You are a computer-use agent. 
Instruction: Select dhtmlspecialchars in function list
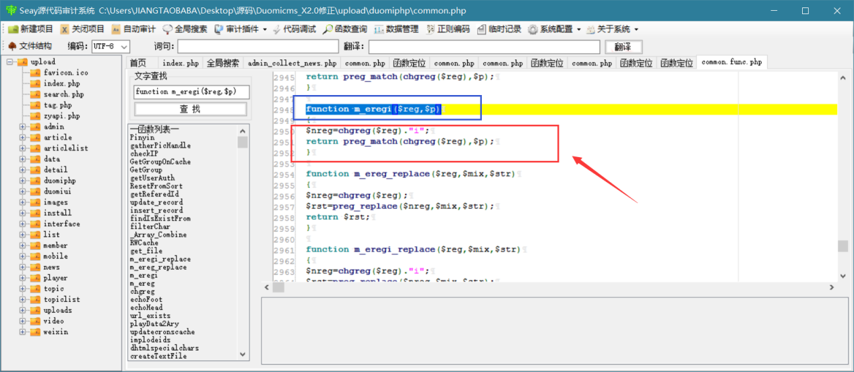tap(164, 348)
